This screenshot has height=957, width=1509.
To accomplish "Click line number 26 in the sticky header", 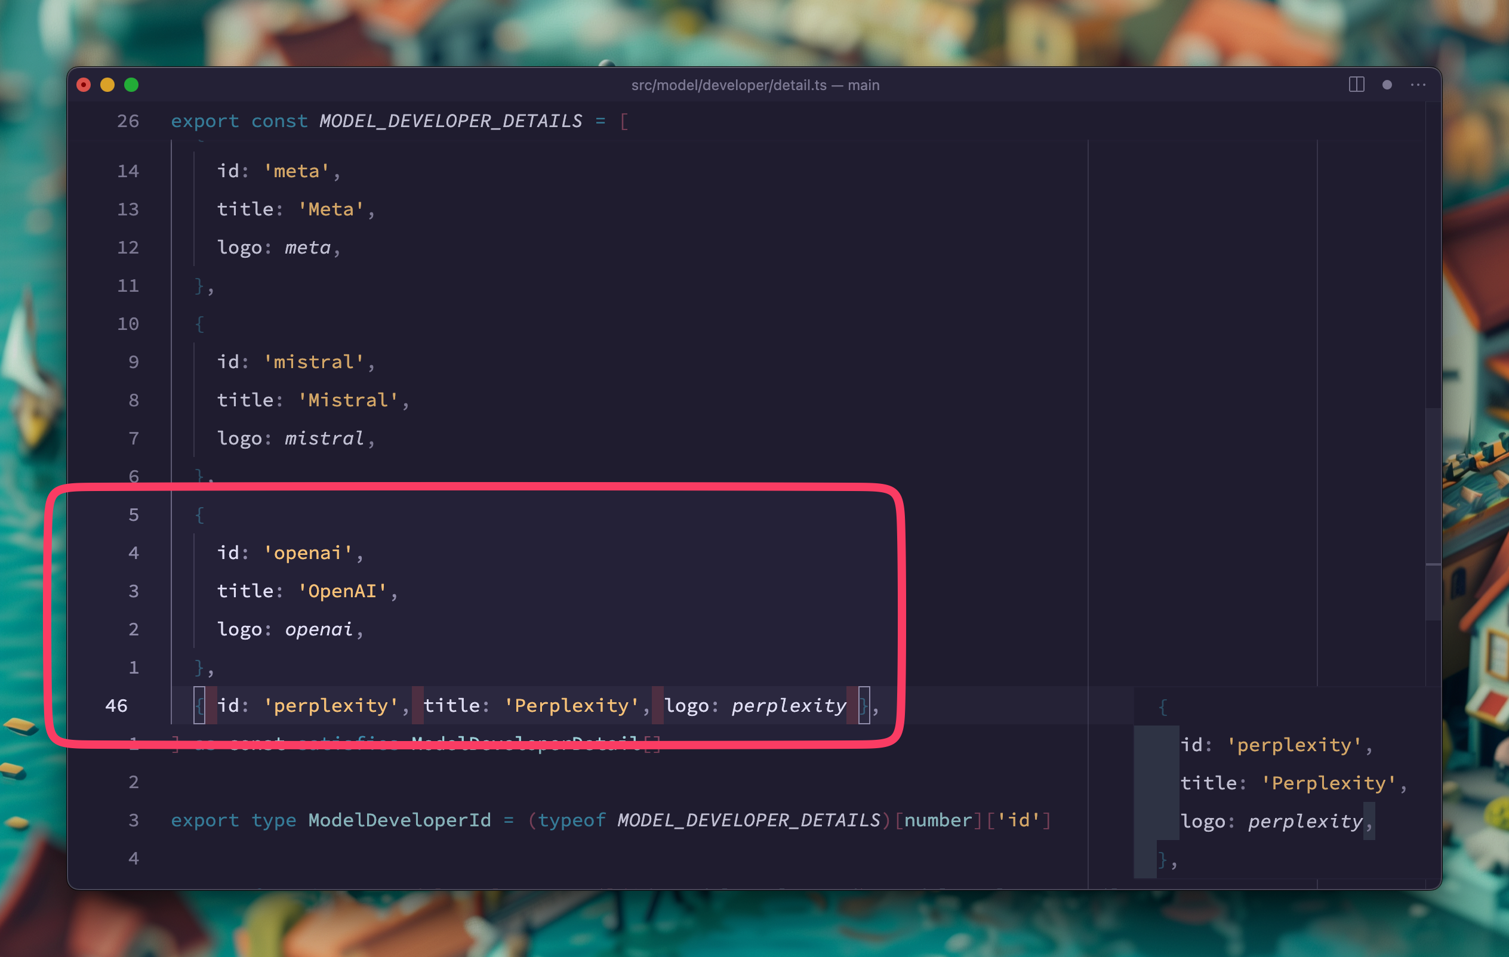I will tap(128, 121).
